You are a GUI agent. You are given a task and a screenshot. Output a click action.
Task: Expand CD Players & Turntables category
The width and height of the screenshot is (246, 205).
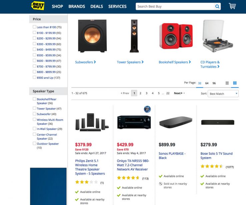click(x=210, y=64)
